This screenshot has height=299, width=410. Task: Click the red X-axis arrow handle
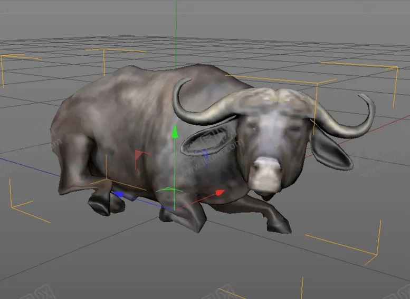(x=220, y=193)
